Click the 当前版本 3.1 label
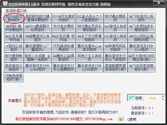This screenshot has height=125, width=167. click(142, 108)
